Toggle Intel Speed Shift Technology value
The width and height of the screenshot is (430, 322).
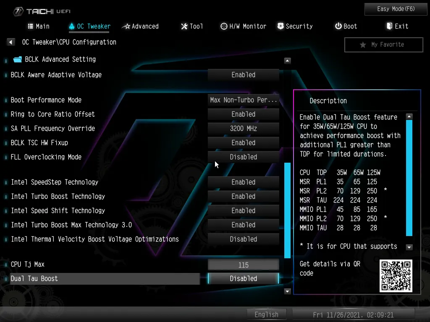click(244, 210)
